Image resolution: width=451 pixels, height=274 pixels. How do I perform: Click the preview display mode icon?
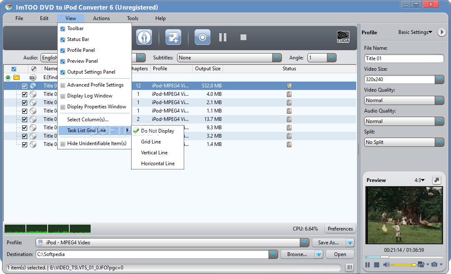[x=421, y=264]
